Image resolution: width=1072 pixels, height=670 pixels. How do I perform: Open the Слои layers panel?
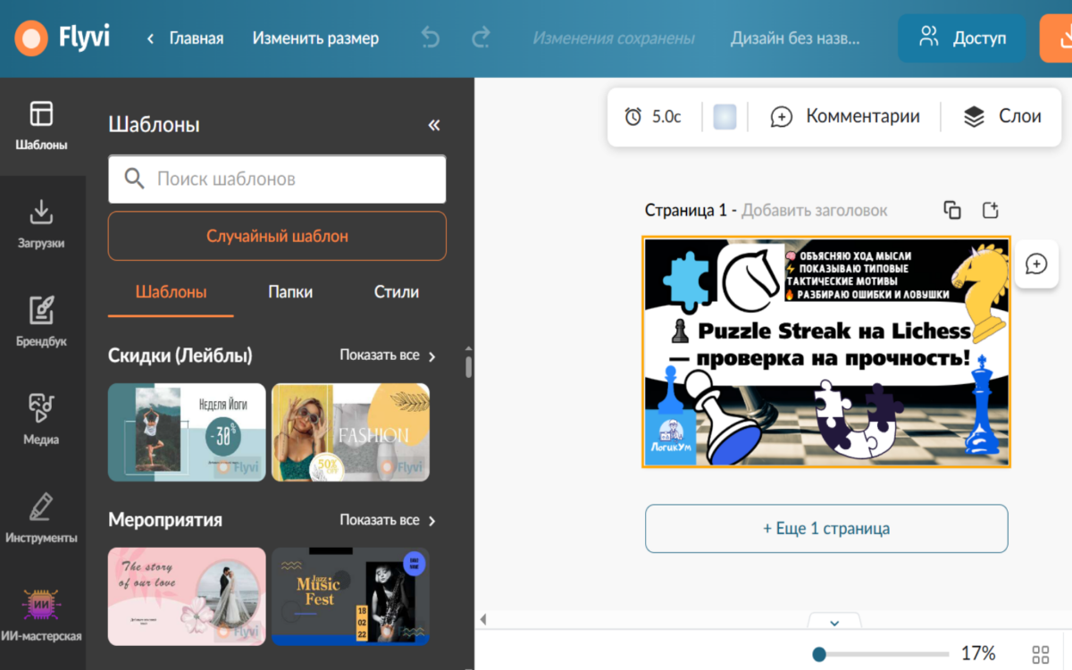[x=1002, y=116]
